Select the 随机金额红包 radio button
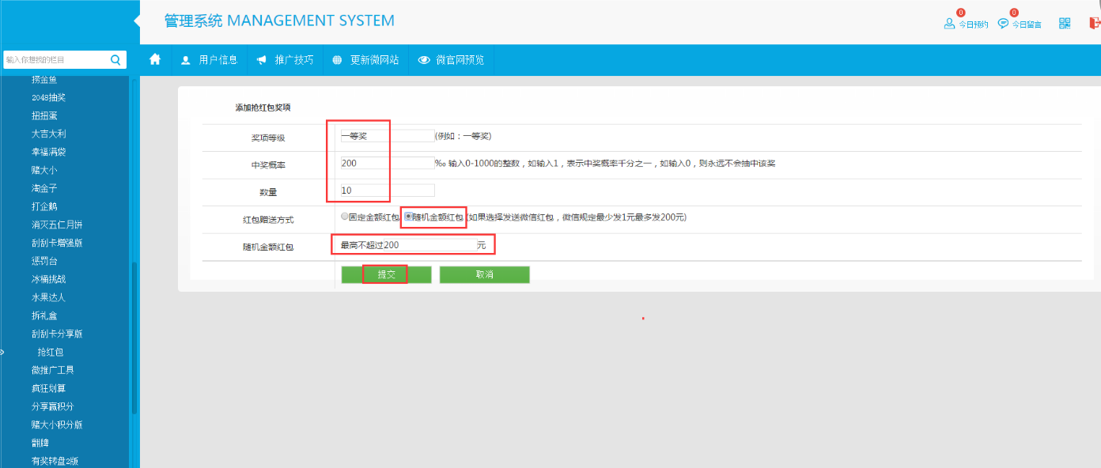This screenshot has height=468, width=1101. pos(408,216)
